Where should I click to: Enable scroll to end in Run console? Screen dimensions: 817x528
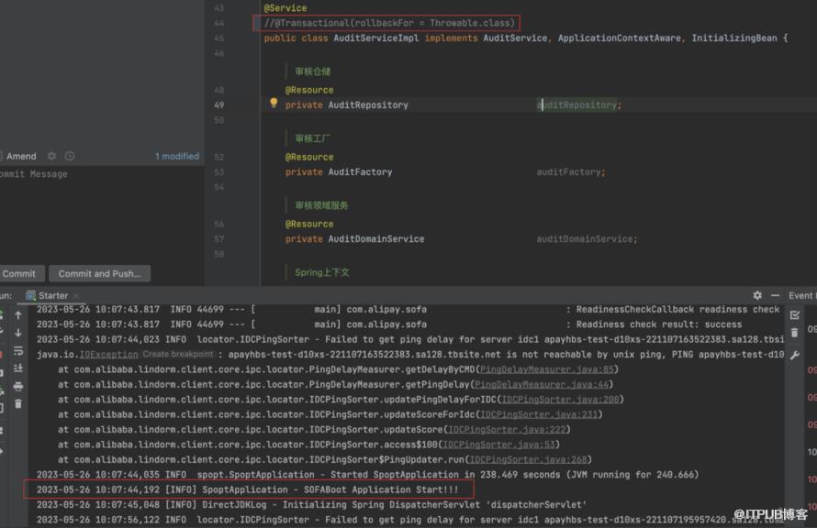point(17,369)
